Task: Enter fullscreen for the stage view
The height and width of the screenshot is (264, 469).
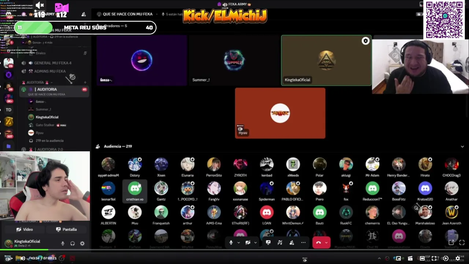Action: point(462,242)
